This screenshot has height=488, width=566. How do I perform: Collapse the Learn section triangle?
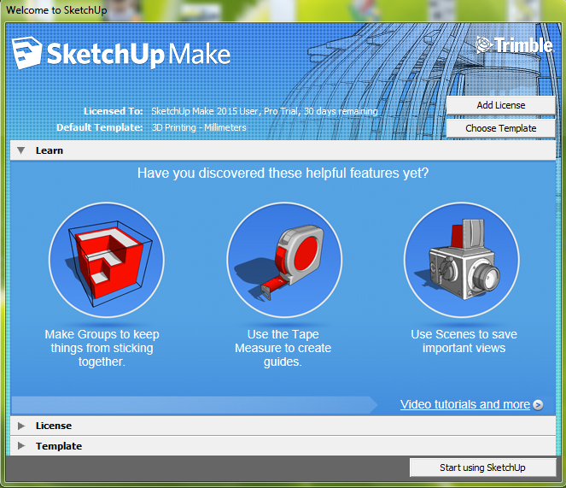coord(21,150)
